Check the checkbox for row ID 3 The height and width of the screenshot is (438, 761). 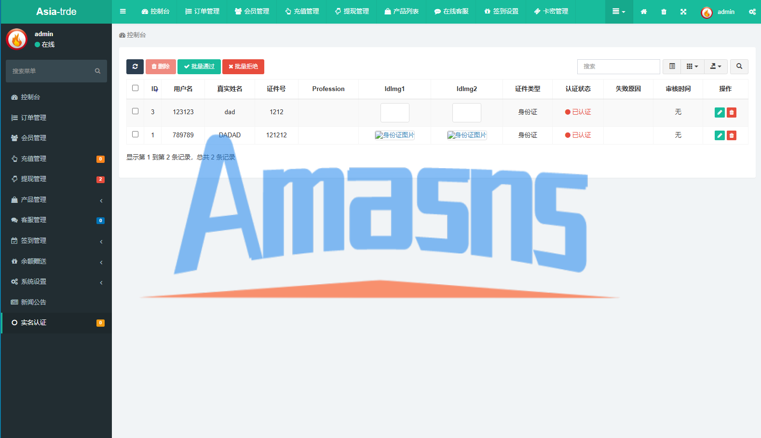[x=135, y=111]
